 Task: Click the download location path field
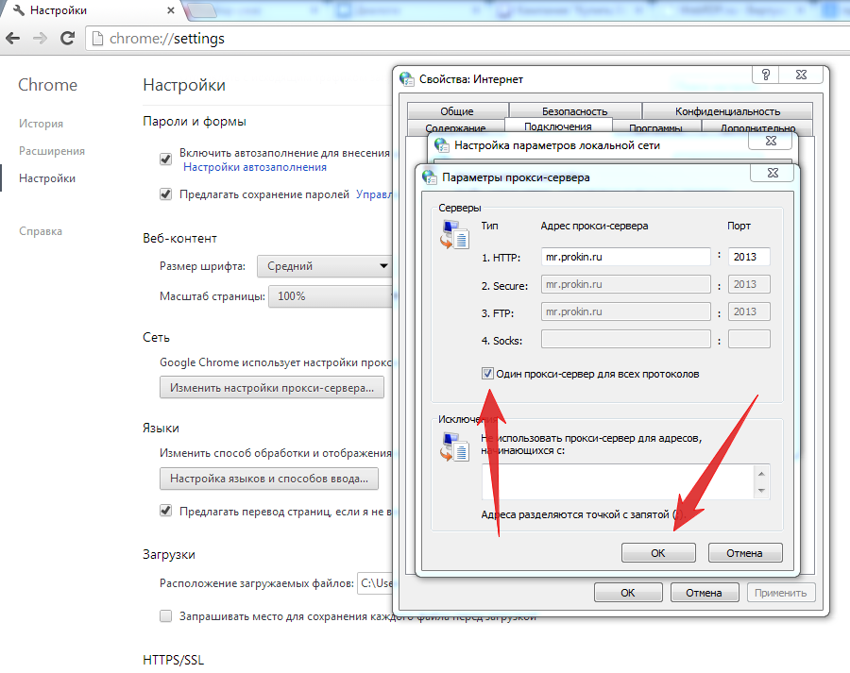[375, 583]
